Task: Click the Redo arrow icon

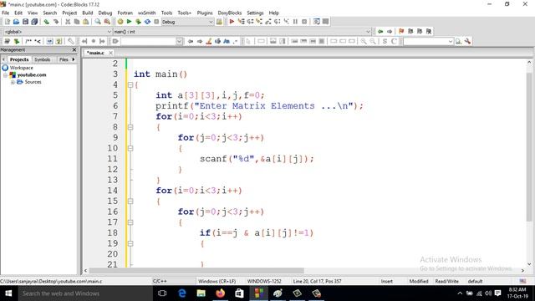Action: [56, 22]
